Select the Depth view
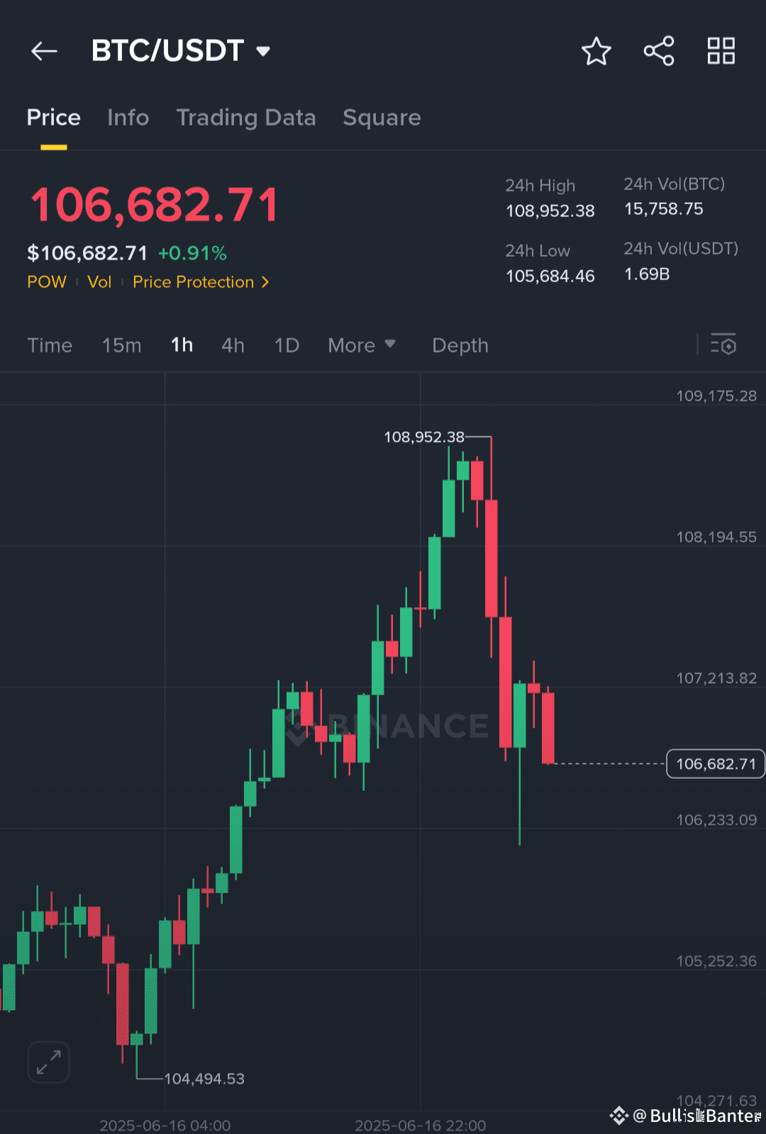The width and height of the screenshot is (766, 1134). pyautogui.click(x=460, y=345)
